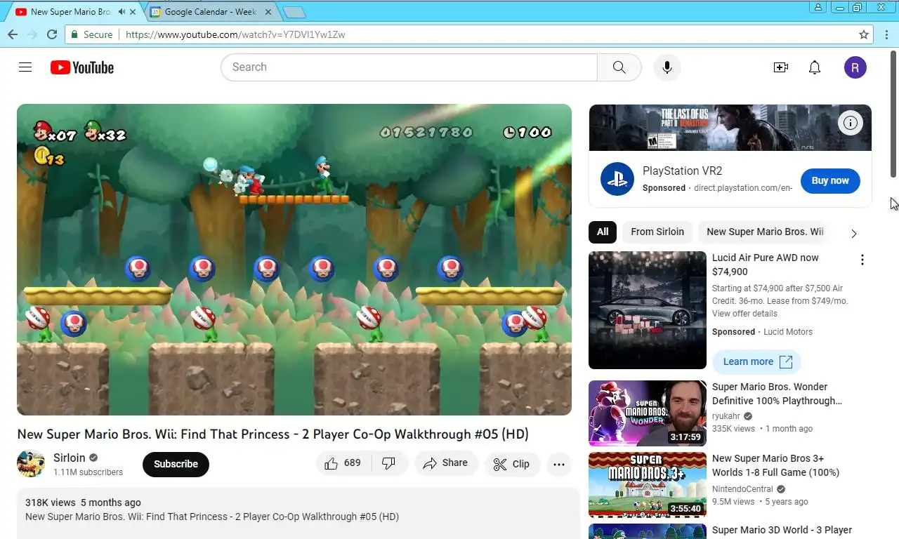Open the YouTube hamburger guide menu
This screenshot has height=539, width=899.
pos(25,67)
